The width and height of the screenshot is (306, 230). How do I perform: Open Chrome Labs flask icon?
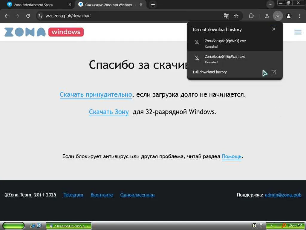[267, 16]
